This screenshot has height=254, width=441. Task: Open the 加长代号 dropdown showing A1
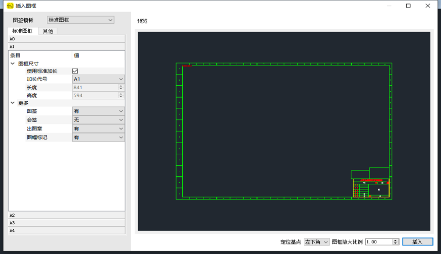(x=98, y=79)
